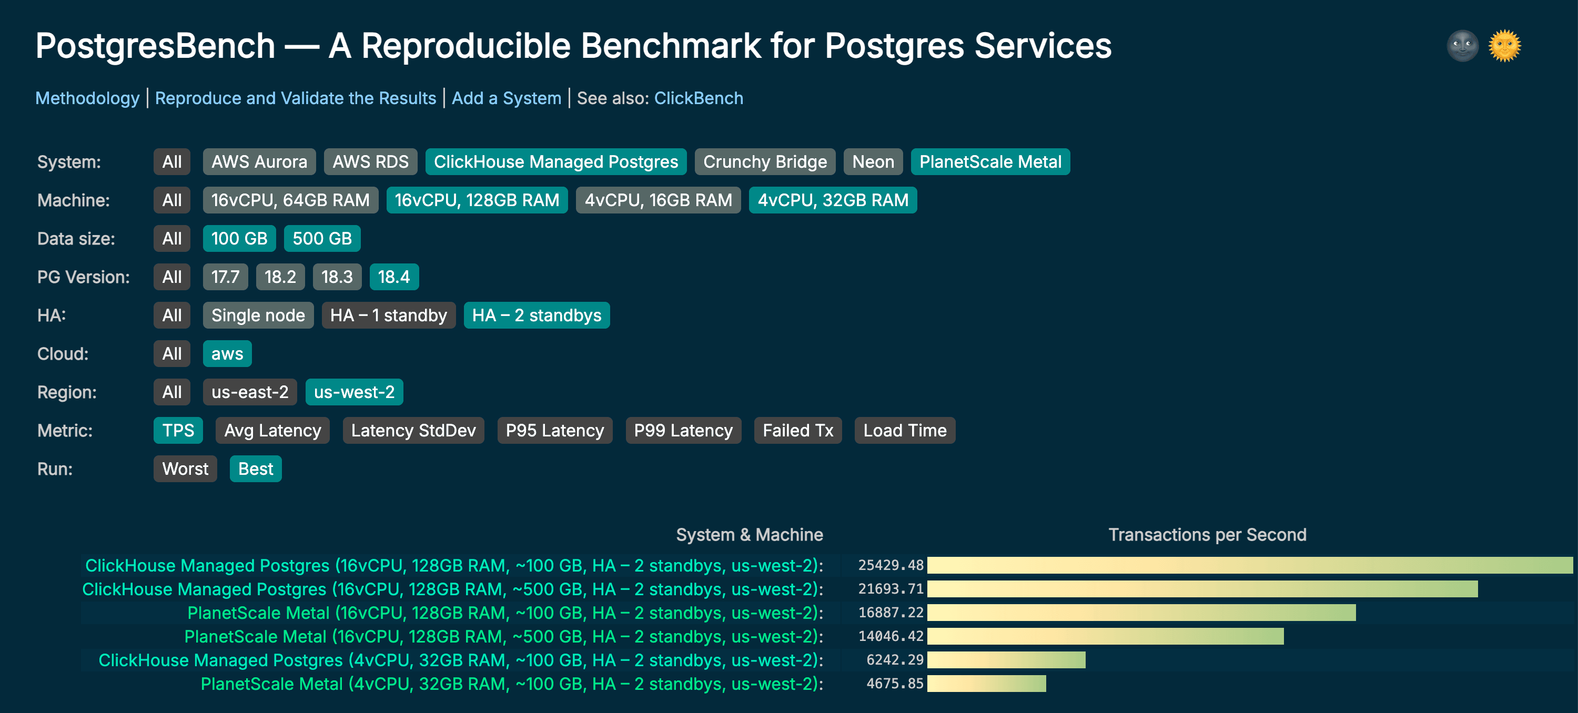1578x713 pixels.
Task: Toggle the us-west-2 region filter
Action: (x=354, y=392)
